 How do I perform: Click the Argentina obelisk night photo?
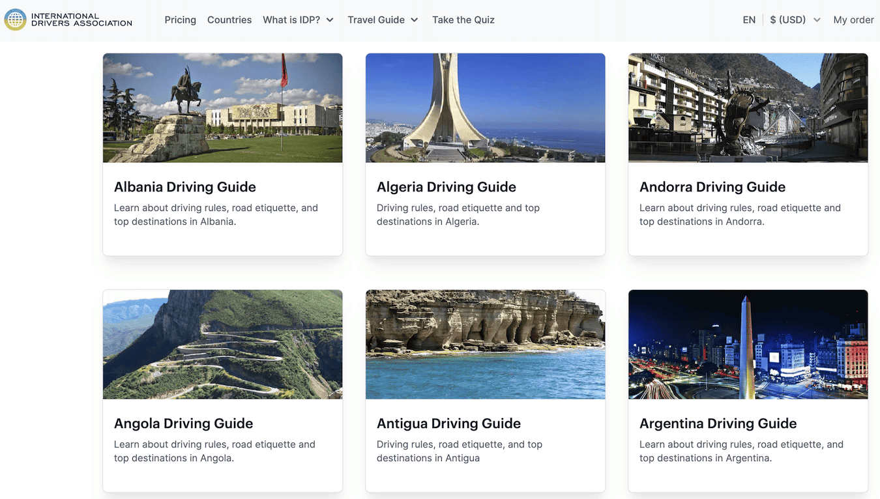[748, 344]
